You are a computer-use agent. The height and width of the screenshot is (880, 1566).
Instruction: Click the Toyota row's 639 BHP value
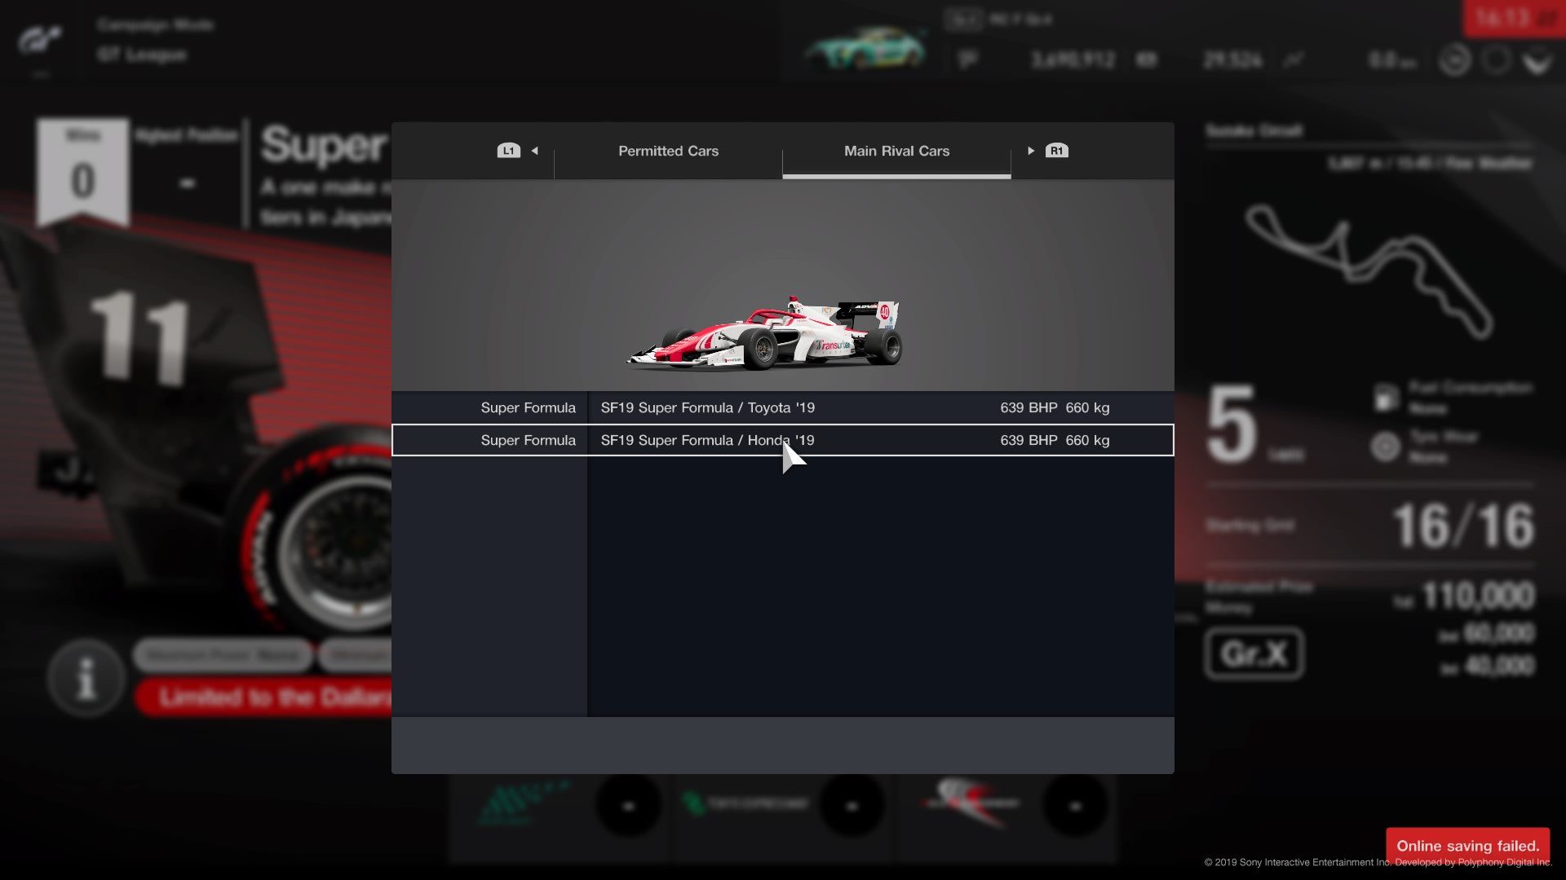tap(1029, 407)
